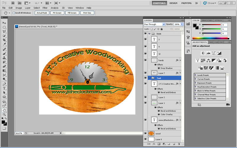Click the RGB color spectrum ramp
This screenshot has width=237, height=148.
pos(211,38)
